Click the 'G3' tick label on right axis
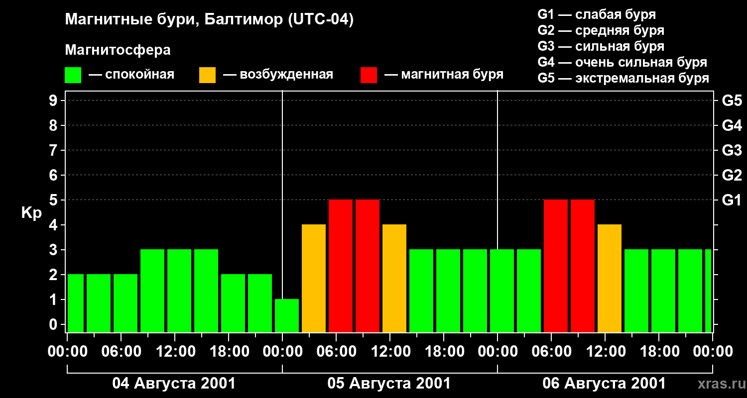Screen dimensions: 747x398 (x=732, y=150)
